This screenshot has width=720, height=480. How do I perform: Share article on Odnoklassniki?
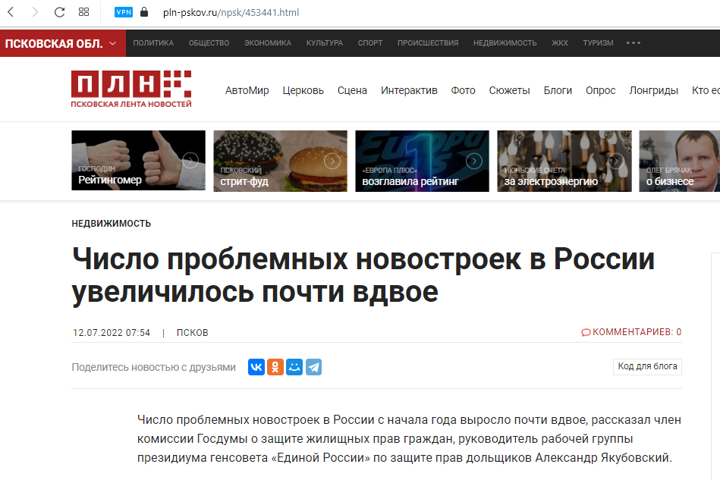(x=275, y=367)
